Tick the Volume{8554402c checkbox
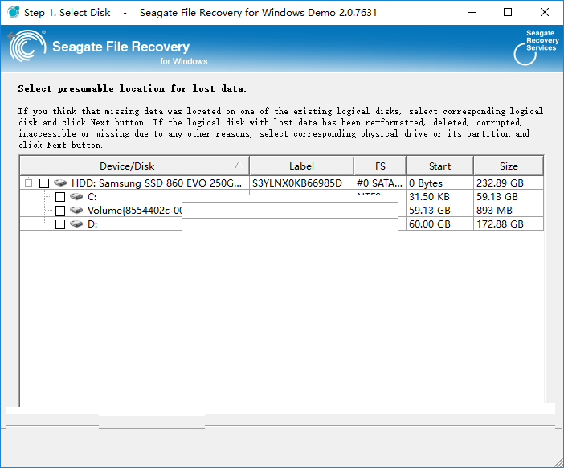The image size is (564, 468). (x=60, y=211)
